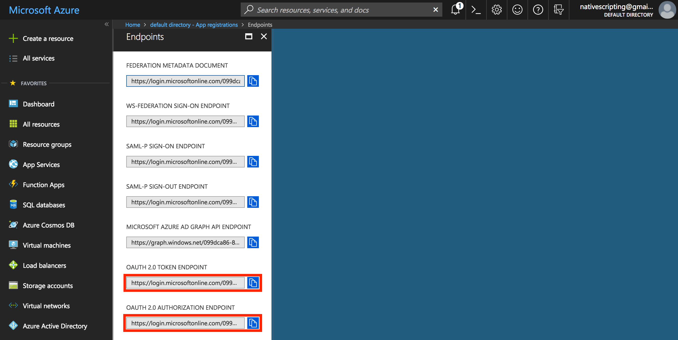The width and height of the screenshot is (678, 340).
Task: Send feedback via smiley icon
Action: pyautogui.click(x=517, y=10)
